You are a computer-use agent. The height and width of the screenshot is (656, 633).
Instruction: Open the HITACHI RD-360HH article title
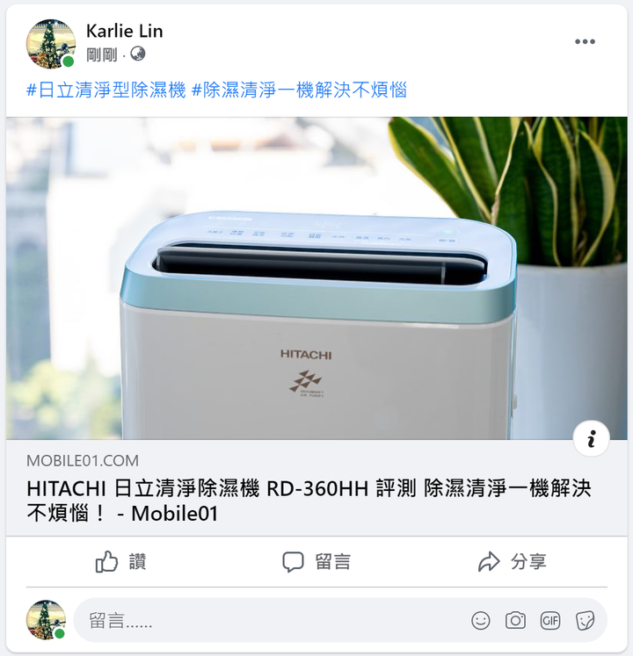click(309, 501)
